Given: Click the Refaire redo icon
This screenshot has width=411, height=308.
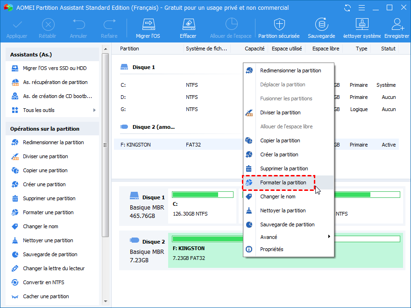Looking at the screenshot, I should coord(109,24).
